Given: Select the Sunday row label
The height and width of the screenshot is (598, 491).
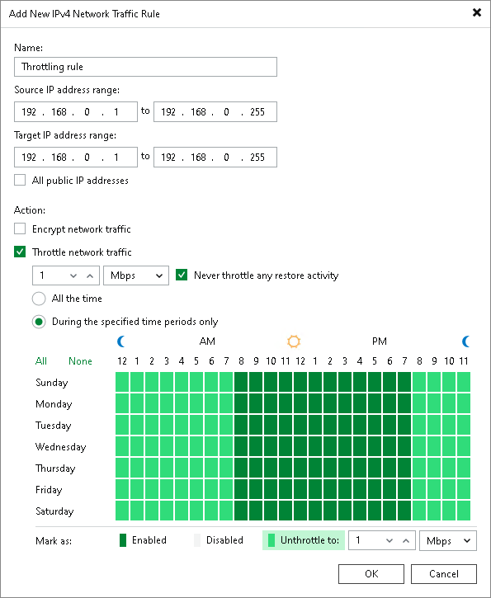Looking at the screenshot, I should point(51,383).
